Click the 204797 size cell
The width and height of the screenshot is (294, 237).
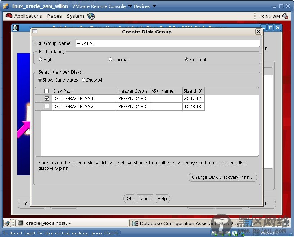pos(194,99)
